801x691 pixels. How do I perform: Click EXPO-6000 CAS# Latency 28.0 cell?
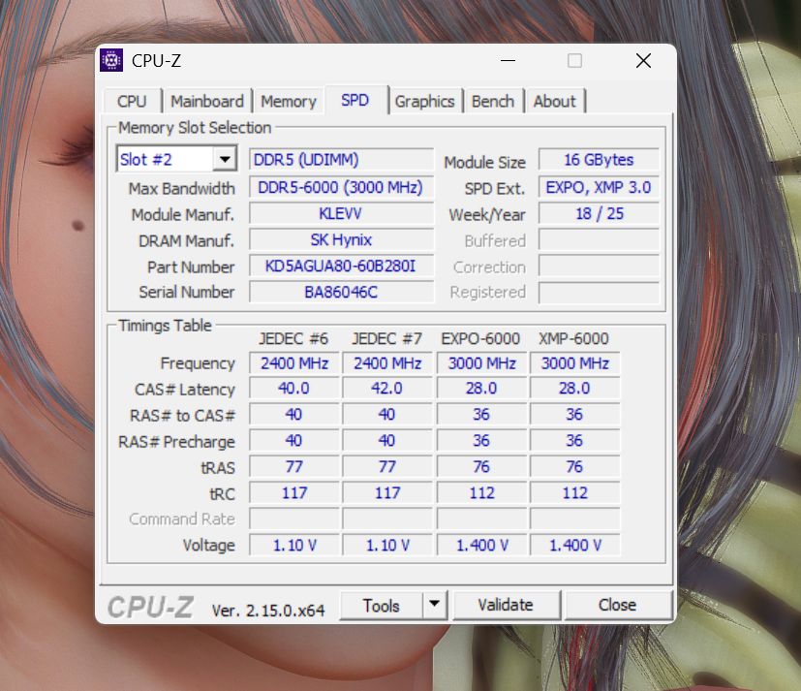pos(481,389)
